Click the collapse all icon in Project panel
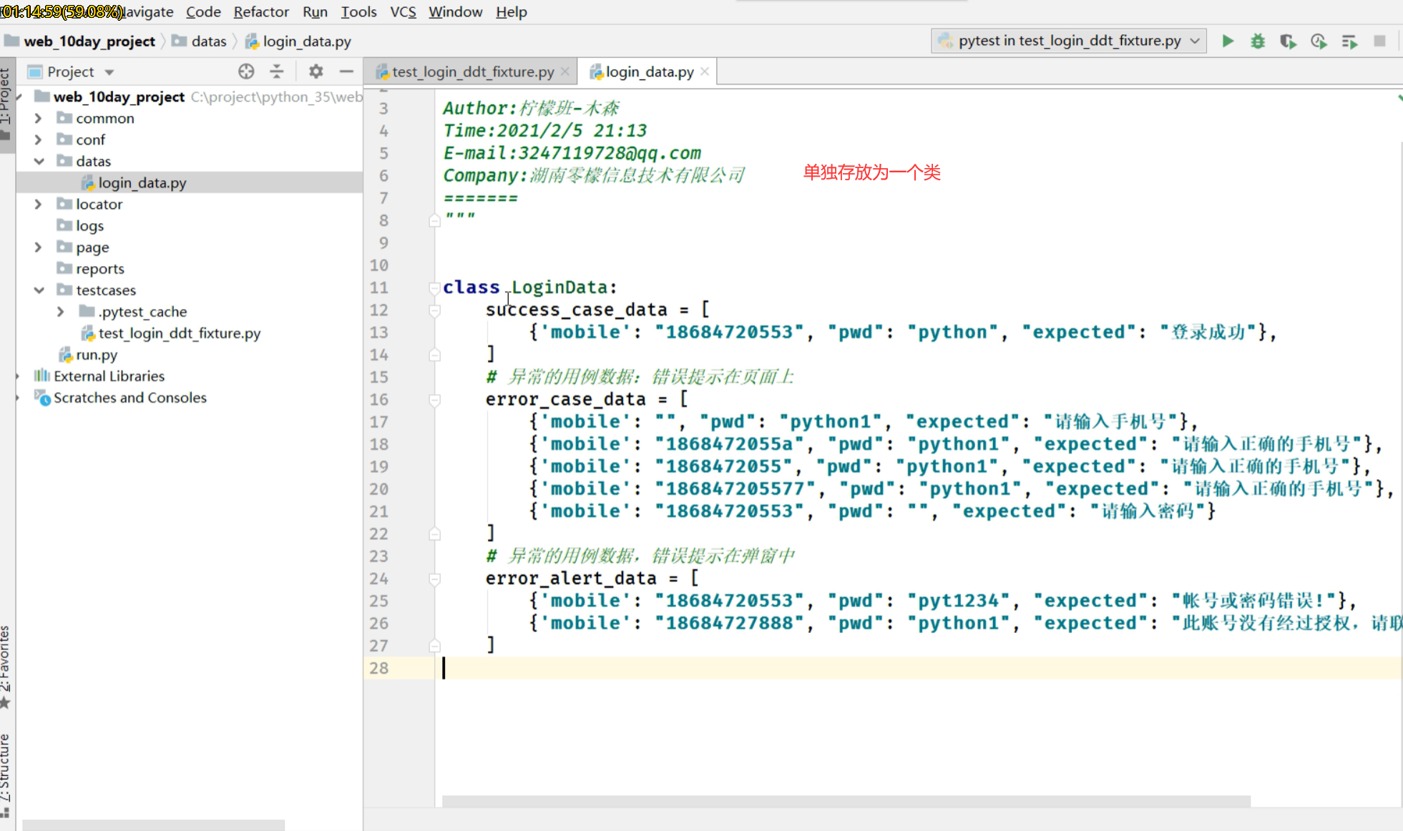The height and width of the screenshot is (831, 1403). (x=277, y=72)
